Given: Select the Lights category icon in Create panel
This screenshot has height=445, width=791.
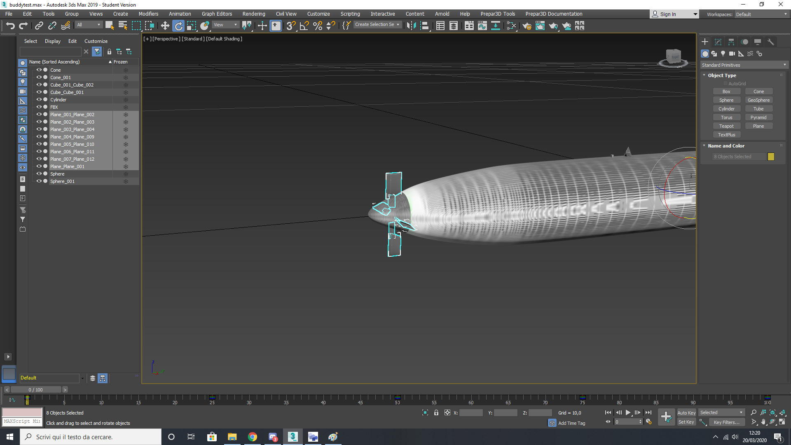Looking at the screenshot, I should click(x=723, y=54).
